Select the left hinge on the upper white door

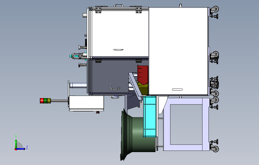(x=98, y=10)
